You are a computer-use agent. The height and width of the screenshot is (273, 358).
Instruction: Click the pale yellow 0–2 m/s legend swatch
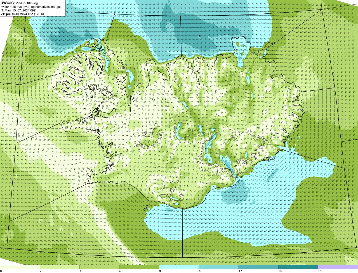coord(20,267)
